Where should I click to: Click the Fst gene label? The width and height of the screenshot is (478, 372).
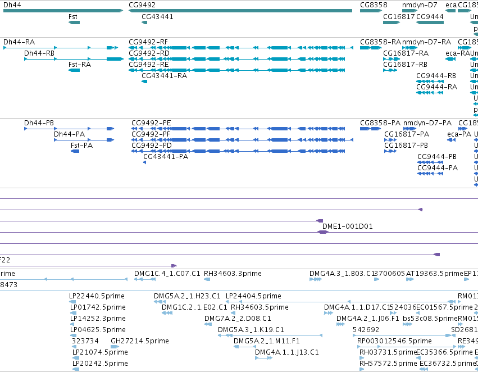73,17
